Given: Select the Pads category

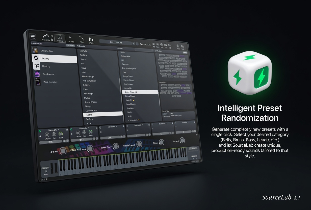Looking at the screenshot, I should coord(86,89).
